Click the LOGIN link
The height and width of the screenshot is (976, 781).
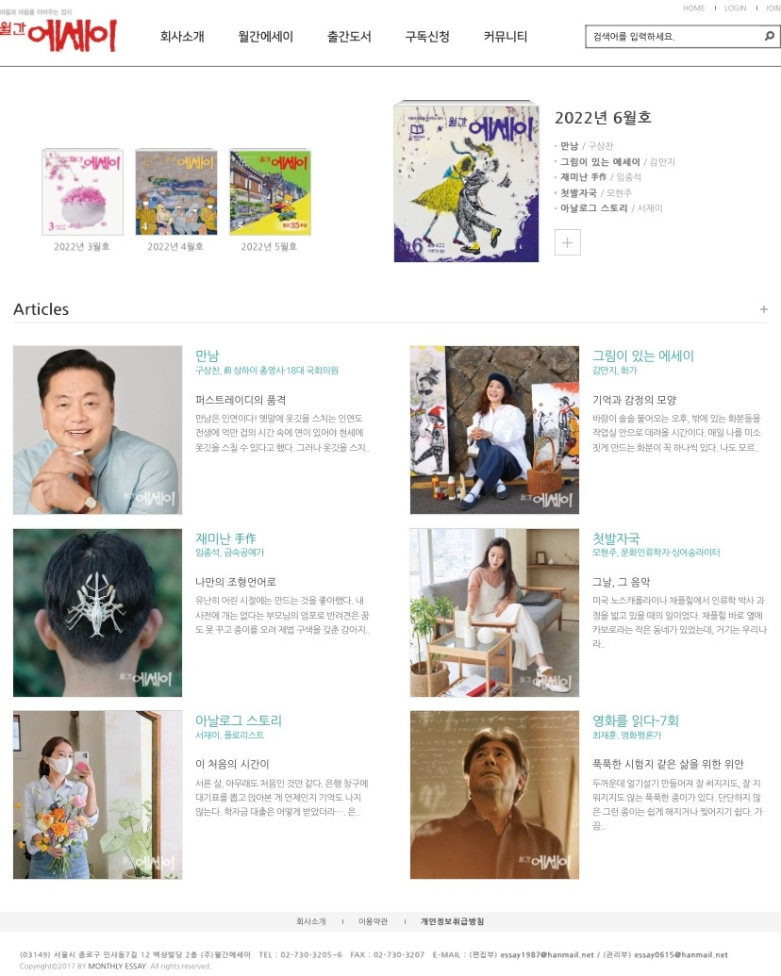click(x=735, y=8)
